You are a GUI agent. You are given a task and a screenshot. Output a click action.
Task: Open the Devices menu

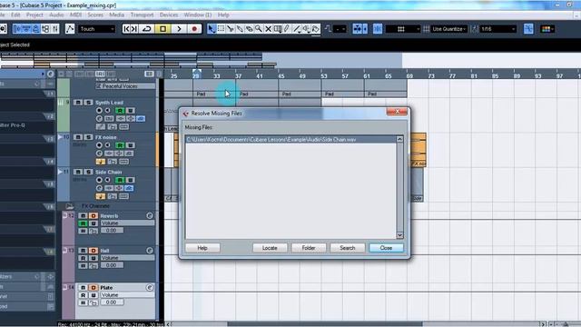(169, 15)
